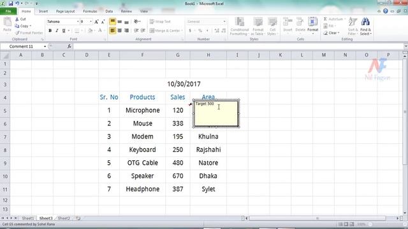Click column header G
Screen dimensions: 408x229
click(178, 55)
